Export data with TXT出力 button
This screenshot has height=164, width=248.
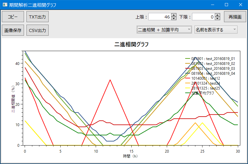(x=38, y=17)
